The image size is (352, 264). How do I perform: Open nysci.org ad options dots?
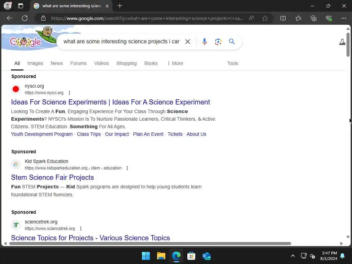[x=69, y=93]
